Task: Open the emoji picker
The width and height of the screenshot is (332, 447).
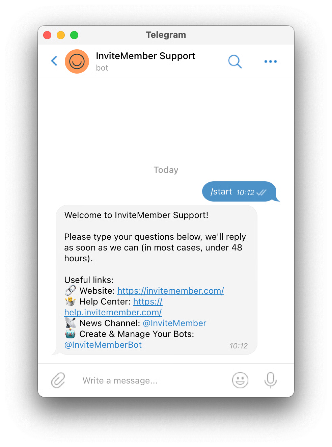Action: [x=240, y=380]
